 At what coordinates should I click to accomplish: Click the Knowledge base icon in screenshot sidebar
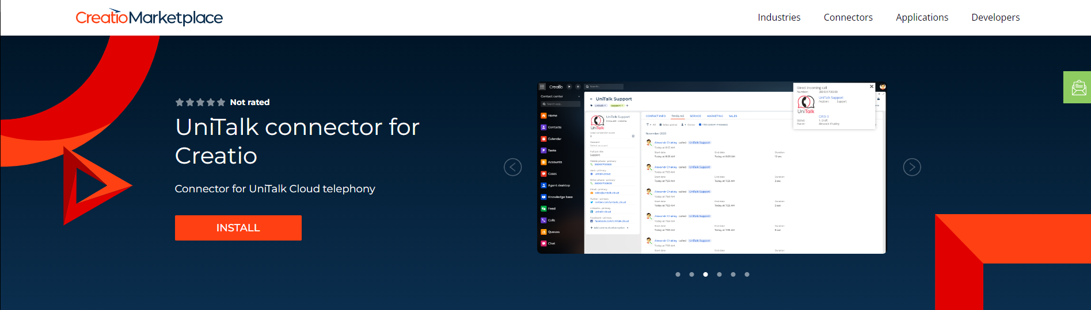pos(543,197)
